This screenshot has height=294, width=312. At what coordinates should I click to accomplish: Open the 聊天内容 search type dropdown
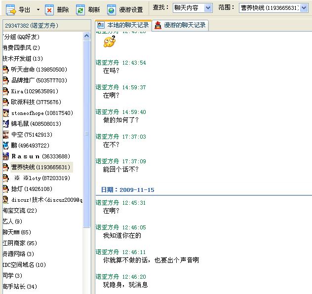tap(208, 8)
